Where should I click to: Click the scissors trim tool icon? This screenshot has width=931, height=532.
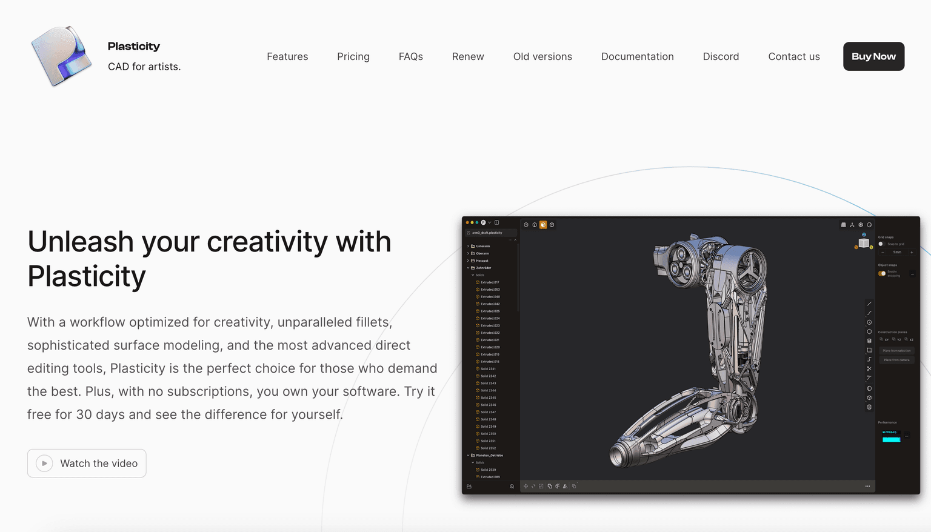(869, 368)
